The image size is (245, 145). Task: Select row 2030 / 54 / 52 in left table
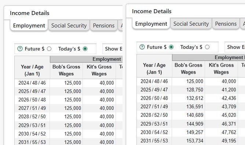click(x=69, y=134)
